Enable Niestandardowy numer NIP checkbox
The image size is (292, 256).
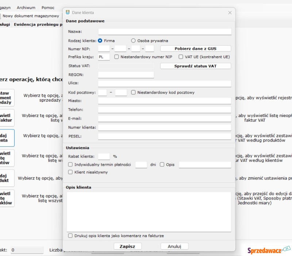tap(116, 57)
